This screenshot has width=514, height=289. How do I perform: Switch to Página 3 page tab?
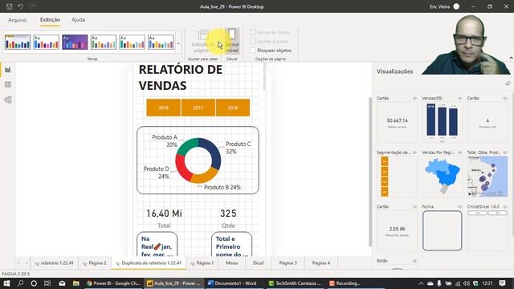(288, 263)
